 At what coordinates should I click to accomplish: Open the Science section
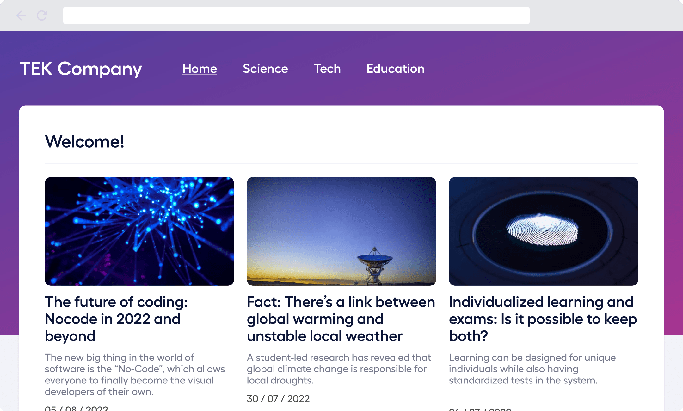click(x=265, y=69)
